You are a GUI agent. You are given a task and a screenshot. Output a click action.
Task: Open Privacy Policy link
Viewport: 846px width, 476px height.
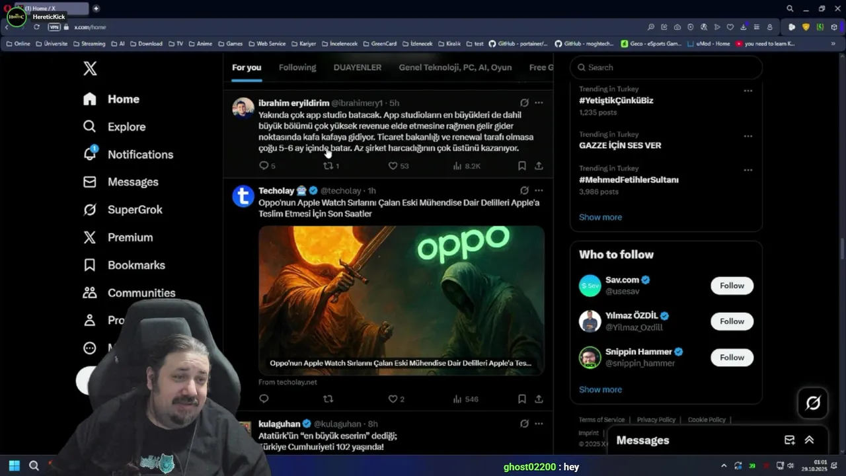click(x=656, y=420)
